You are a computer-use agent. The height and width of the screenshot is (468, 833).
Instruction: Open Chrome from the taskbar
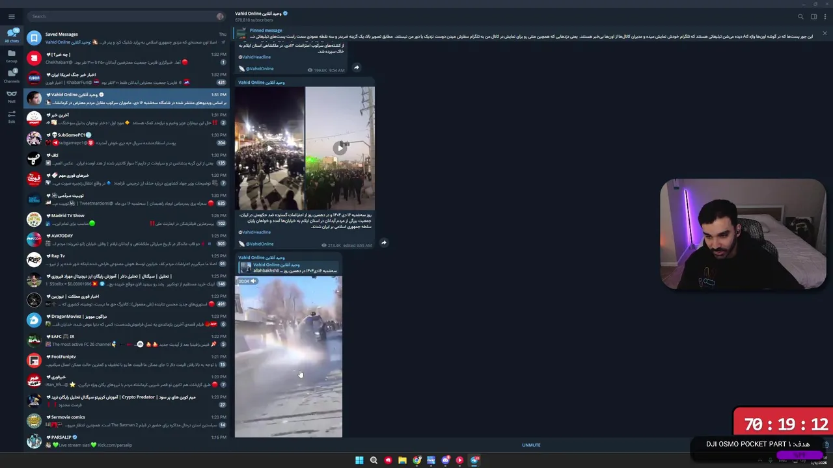[x=416, y=460]
